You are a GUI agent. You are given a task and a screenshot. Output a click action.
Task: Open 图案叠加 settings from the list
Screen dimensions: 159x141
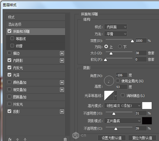coord(36,97)
